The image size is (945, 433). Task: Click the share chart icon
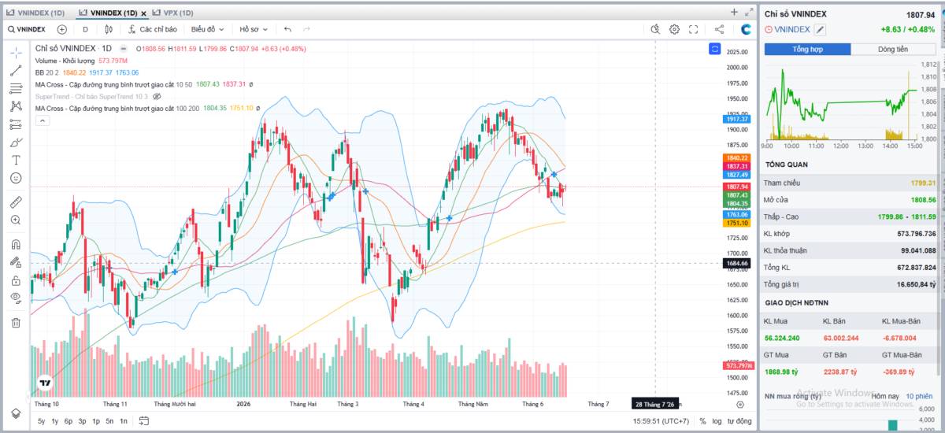pos(719,29)
